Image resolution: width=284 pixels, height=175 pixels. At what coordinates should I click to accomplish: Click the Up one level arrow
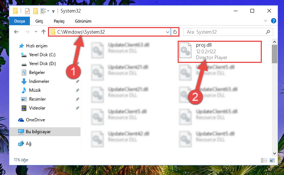(x=44, y=32)
